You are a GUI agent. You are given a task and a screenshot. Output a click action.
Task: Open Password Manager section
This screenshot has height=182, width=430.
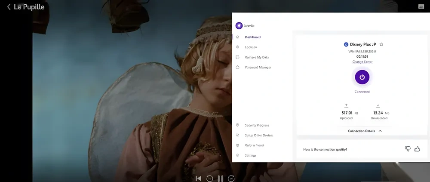coord(258,67)
